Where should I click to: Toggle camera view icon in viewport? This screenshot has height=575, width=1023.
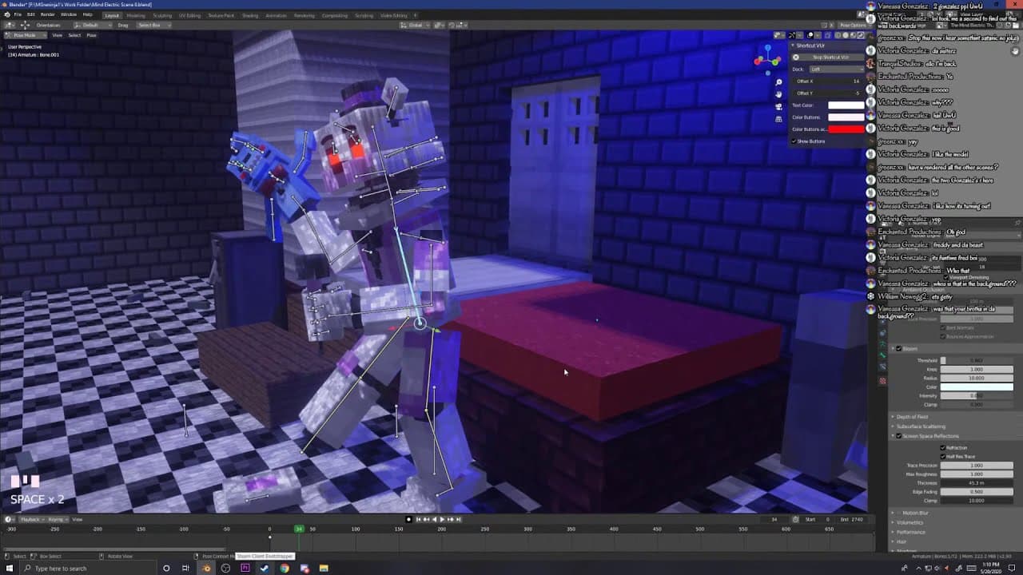778,106
